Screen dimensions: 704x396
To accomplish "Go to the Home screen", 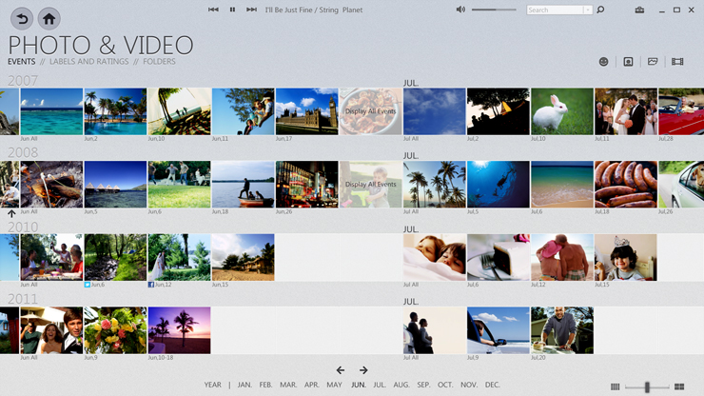I will (49, 18).
